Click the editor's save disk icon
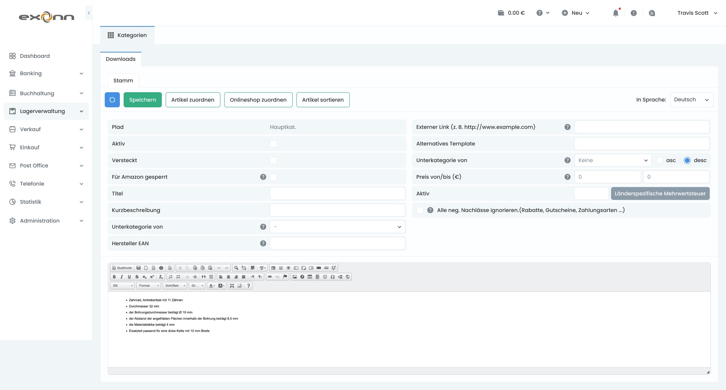726x390 pixels. (138, 268)
